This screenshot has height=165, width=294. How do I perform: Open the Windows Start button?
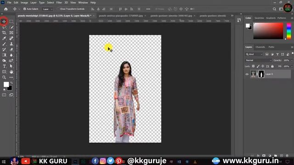4,161
